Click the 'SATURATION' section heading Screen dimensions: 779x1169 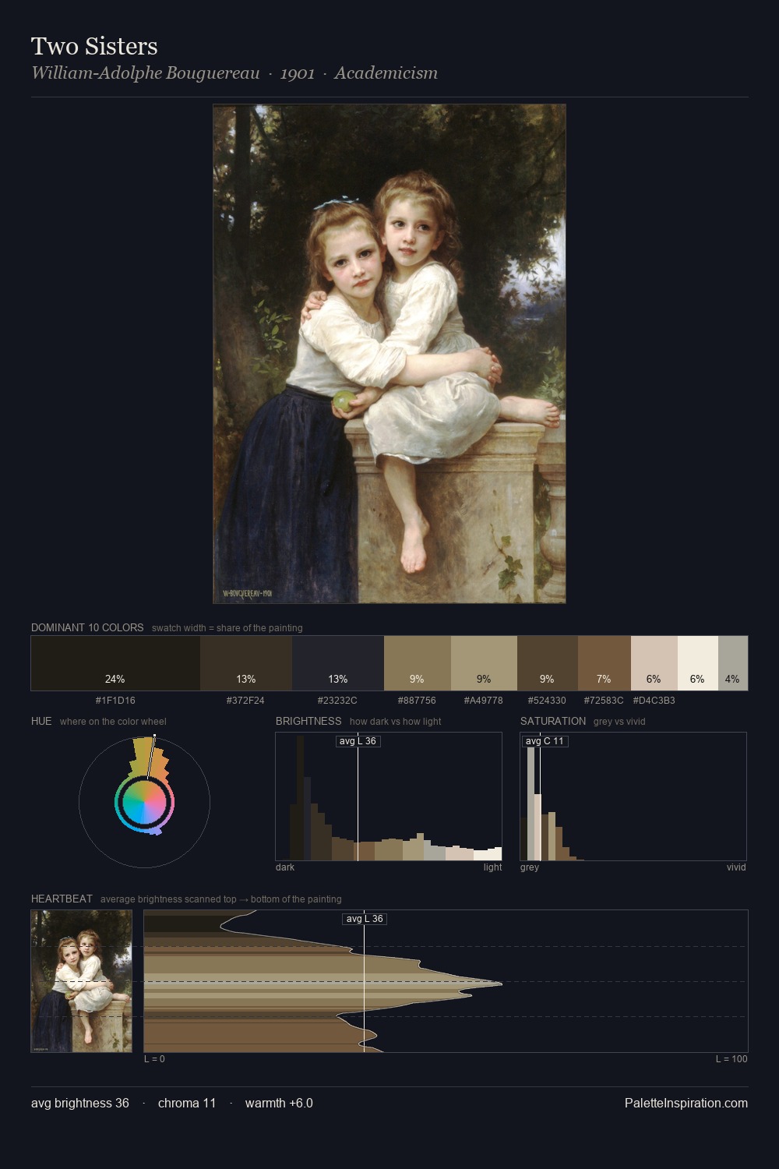point(553,721)
